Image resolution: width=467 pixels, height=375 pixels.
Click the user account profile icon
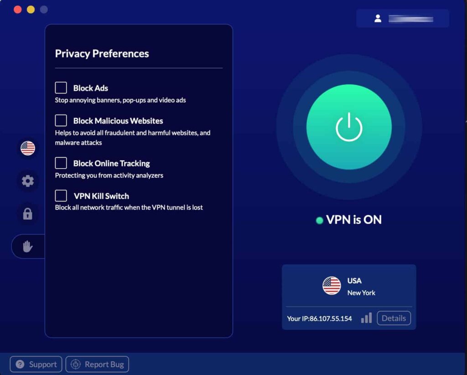[378, 19]
